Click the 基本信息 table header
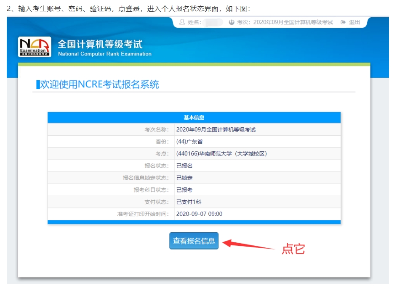 (x=194, y=118)
